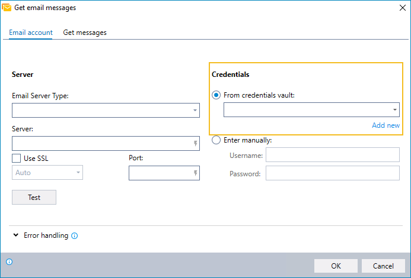Image resolution: width=411 pixels, height=278 pixels.
Task: Click the Test button
Action: pos(34,197)
